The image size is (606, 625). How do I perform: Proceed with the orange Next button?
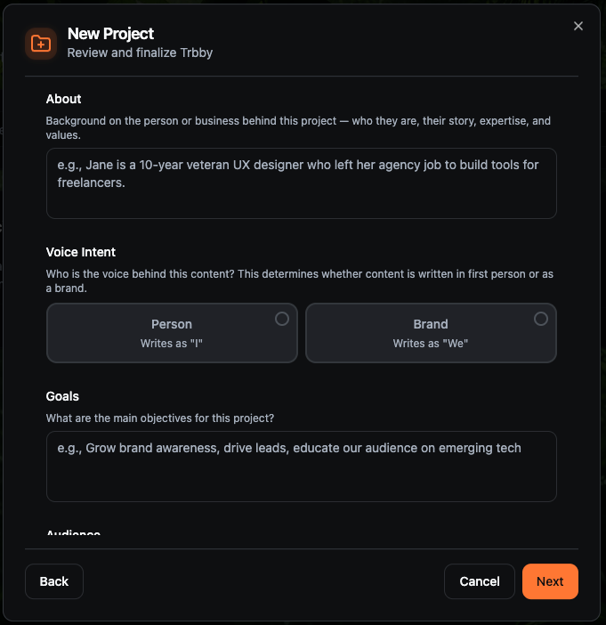tap(550, 581)
